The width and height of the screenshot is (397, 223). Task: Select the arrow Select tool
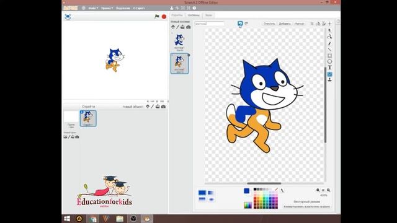329,30
